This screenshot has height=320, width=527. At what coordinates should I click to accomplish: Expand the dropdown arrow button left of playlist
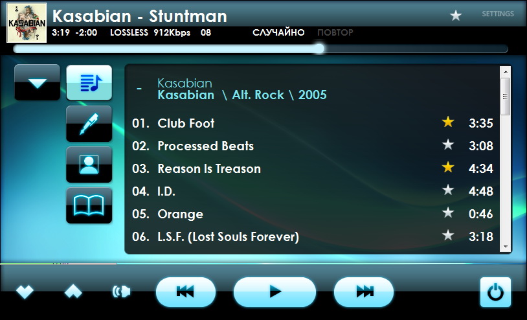38,82
